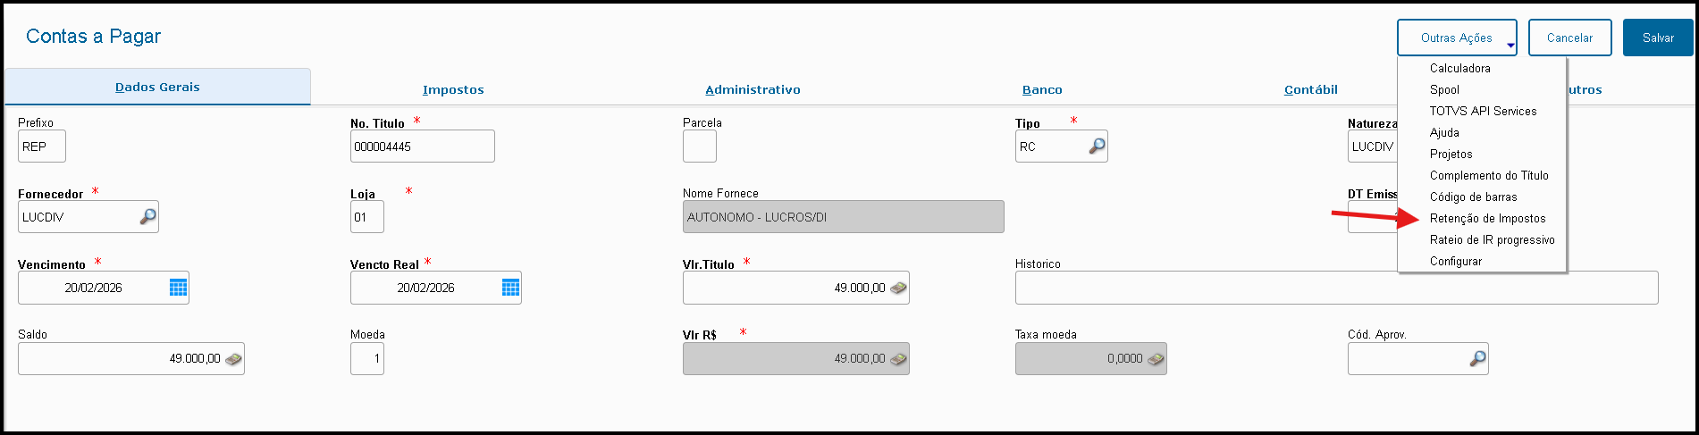Click the Tipo field magnifier lookup icon
The image size is (1699, 435).
pyautogui.click(x=1097, y=146)
